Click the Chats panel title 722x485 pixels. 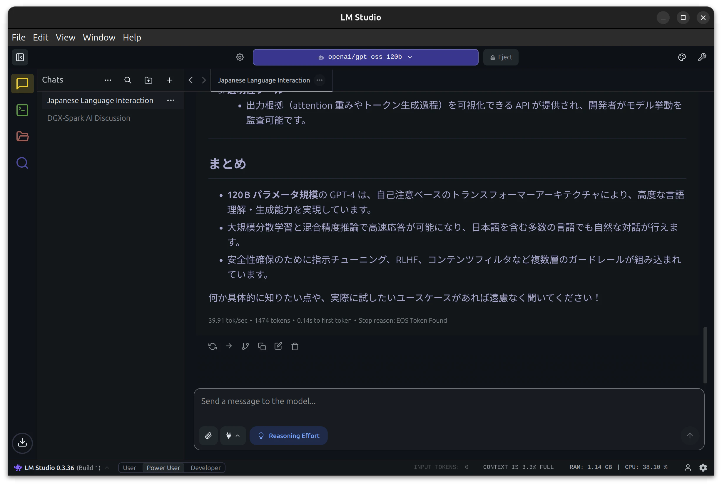click(53, 80)
